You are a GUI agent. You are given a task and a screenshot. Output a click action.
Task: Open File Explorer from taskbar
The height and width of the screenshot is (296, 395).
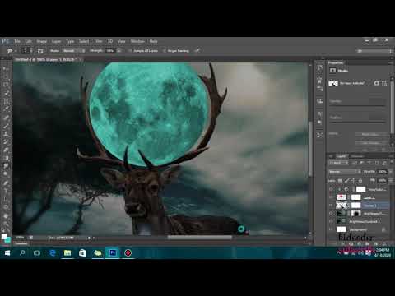click(67, 252)
